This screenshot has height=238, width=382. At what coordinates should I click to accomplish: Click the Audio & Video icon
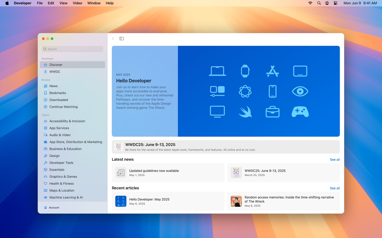[x=45, y=135]
